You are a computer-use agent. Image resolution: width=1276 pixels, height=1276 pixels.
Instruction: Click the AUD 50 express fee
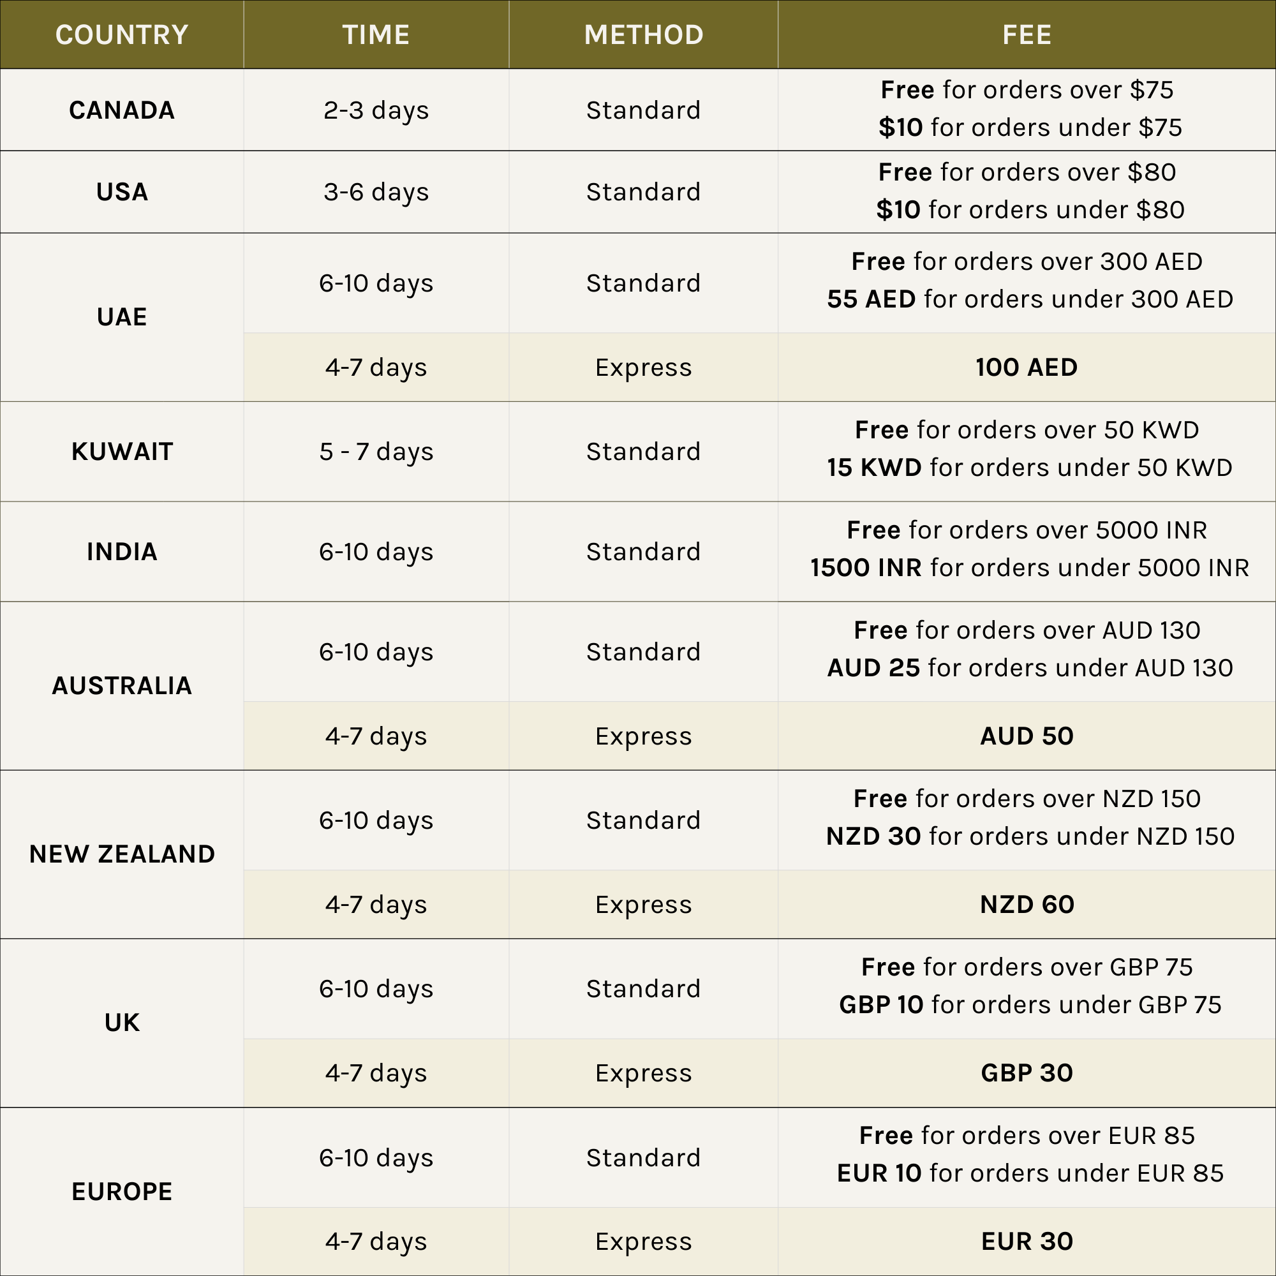pos(1027,736)
